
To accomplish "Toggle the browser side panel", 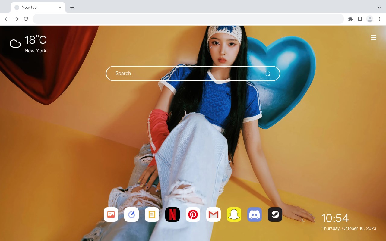I will click(x=360, y=19).
